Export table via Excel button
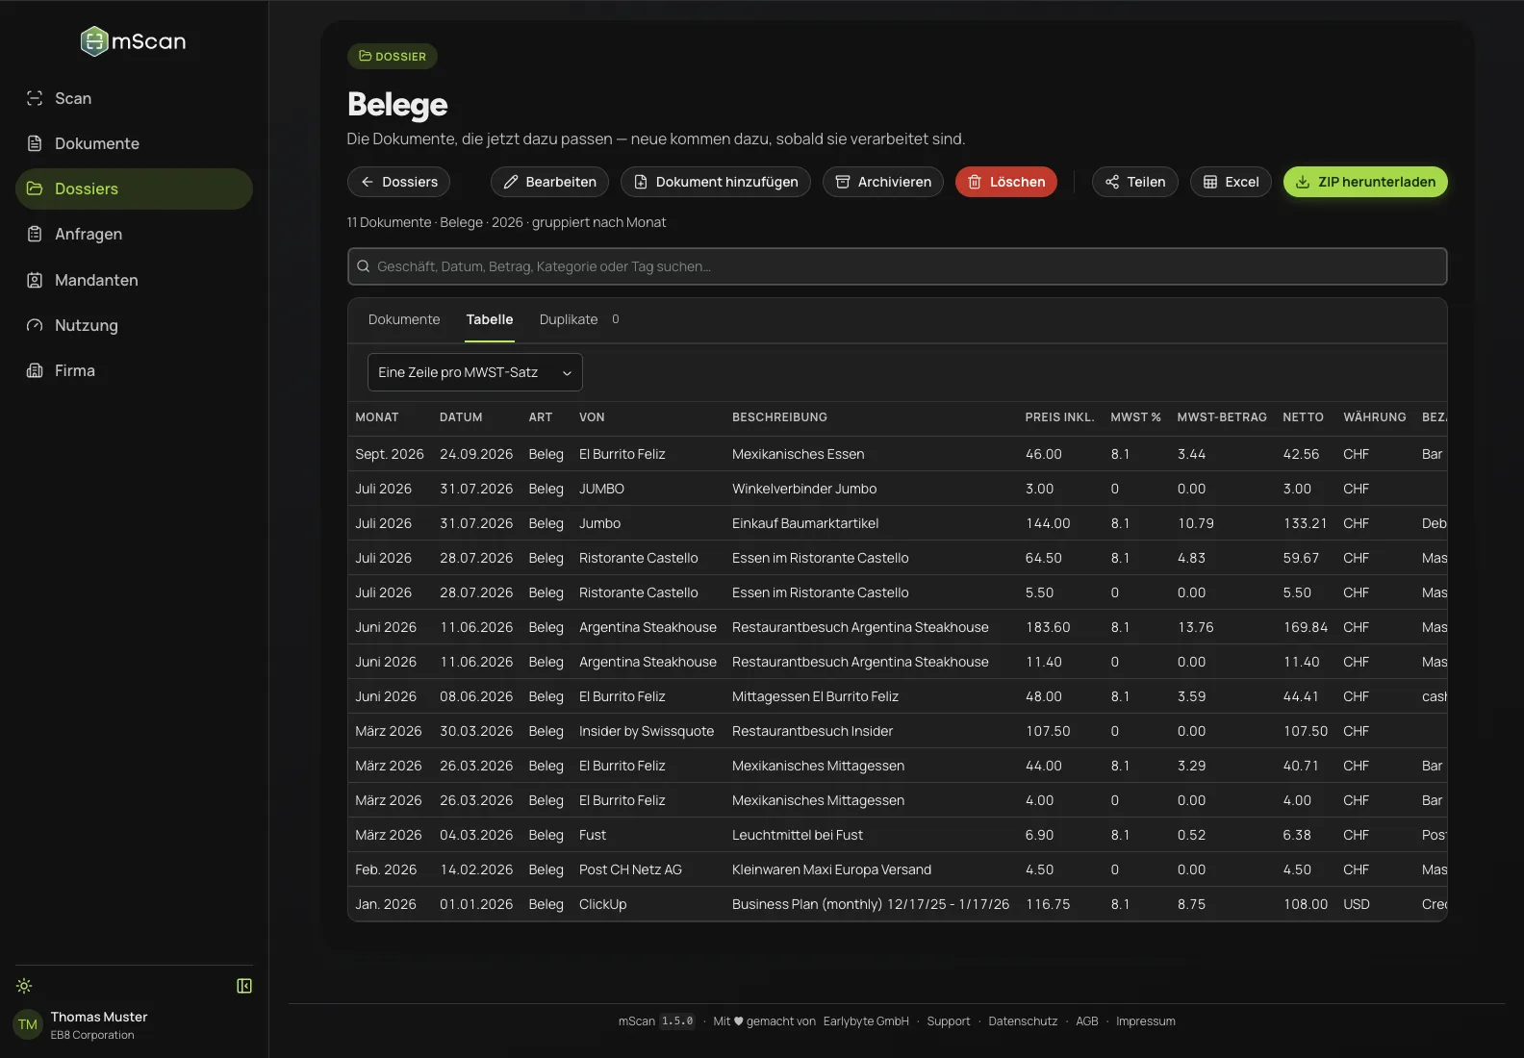1524x1058 pixels. tap(1231, 182)
